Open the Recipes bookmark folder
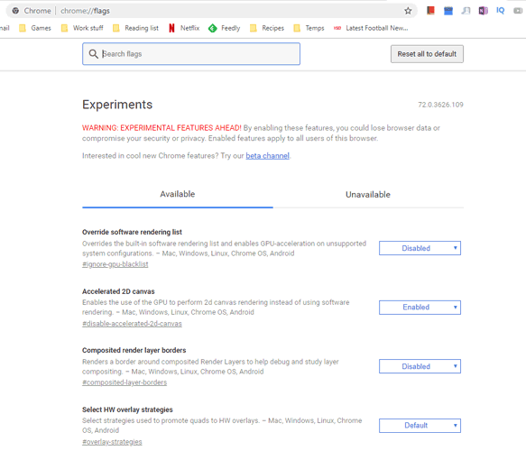Screen dimensions: 526x451 point(267,28)
